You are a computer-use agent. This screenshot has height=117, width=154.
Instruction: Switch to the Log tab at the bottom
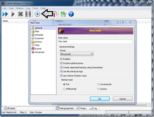click(94, 108)
